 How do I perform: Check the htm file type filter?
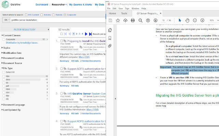click(4, 76)
